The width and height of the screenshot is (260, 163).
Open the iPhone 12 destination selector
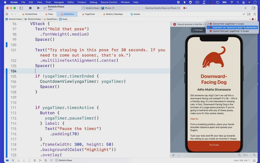click(109, 8)
